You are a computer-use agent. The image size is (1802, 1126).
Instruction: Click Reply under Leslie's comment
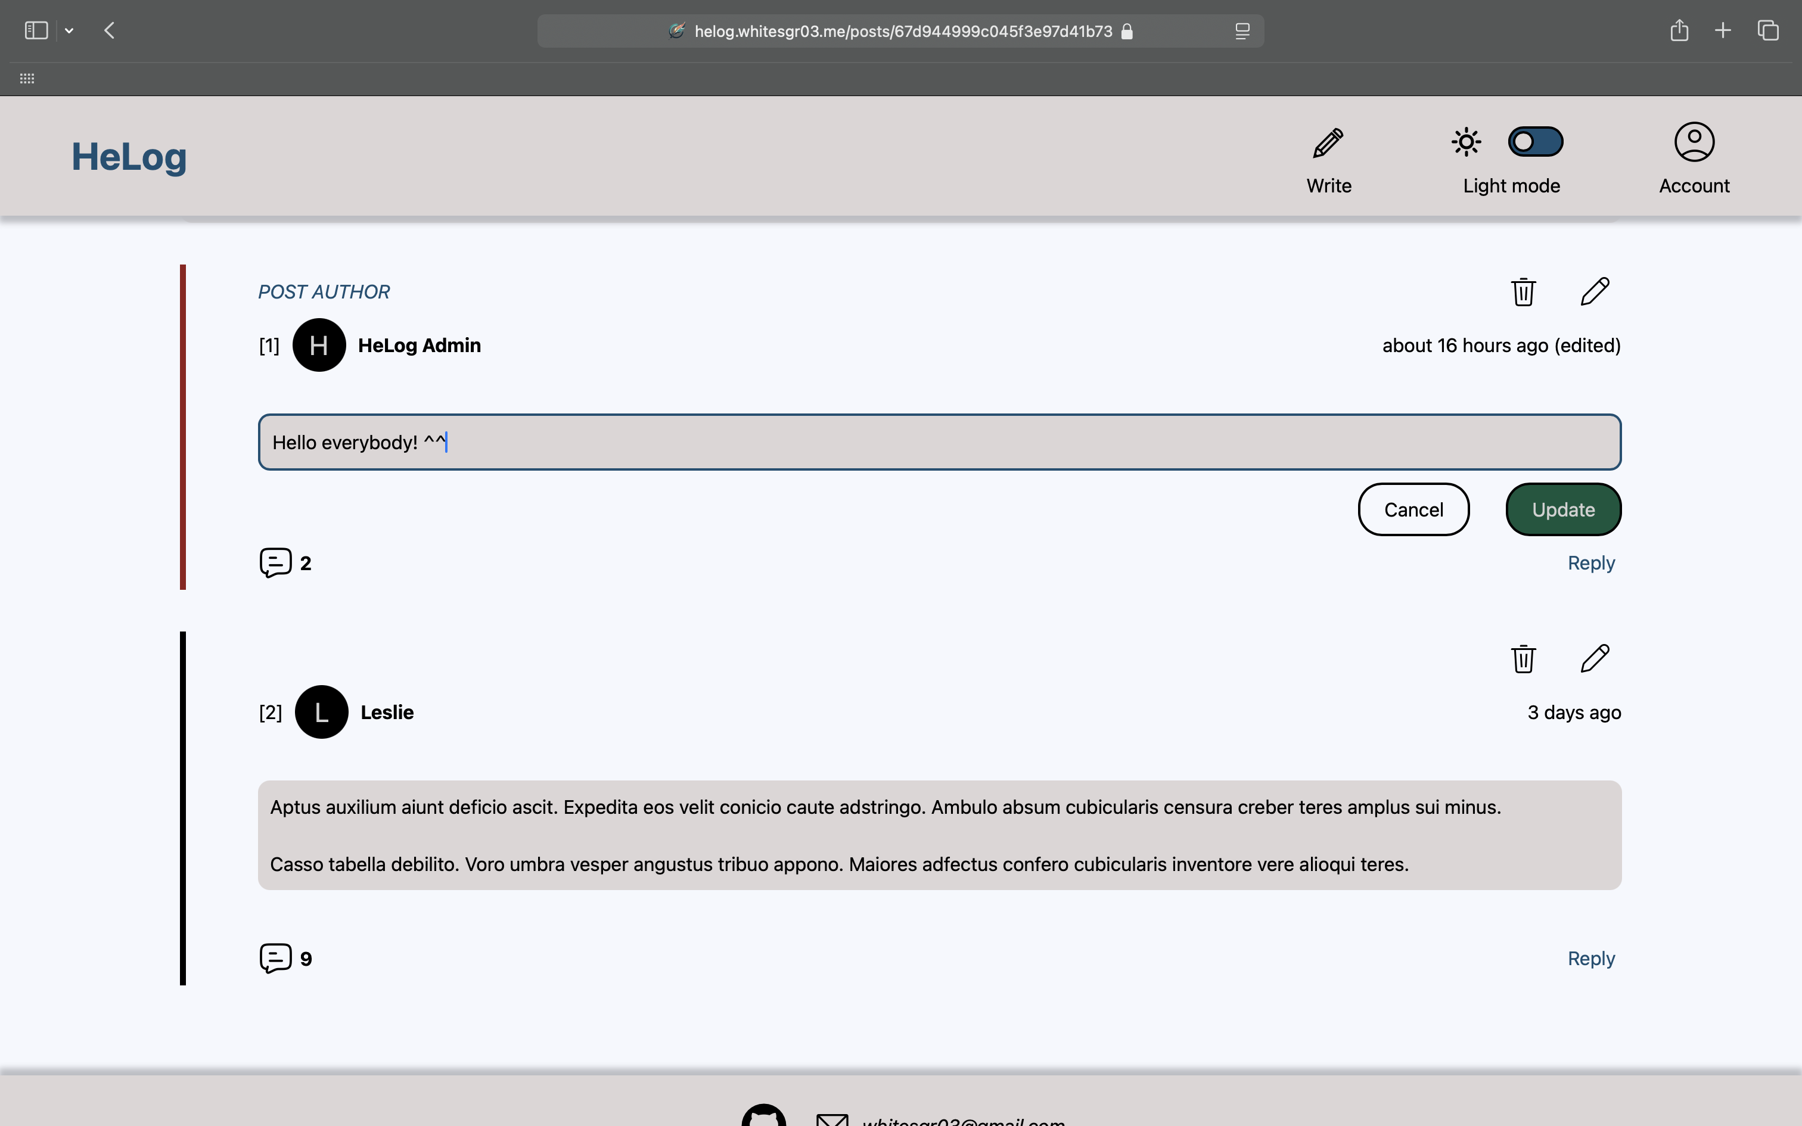(1590, 959)
